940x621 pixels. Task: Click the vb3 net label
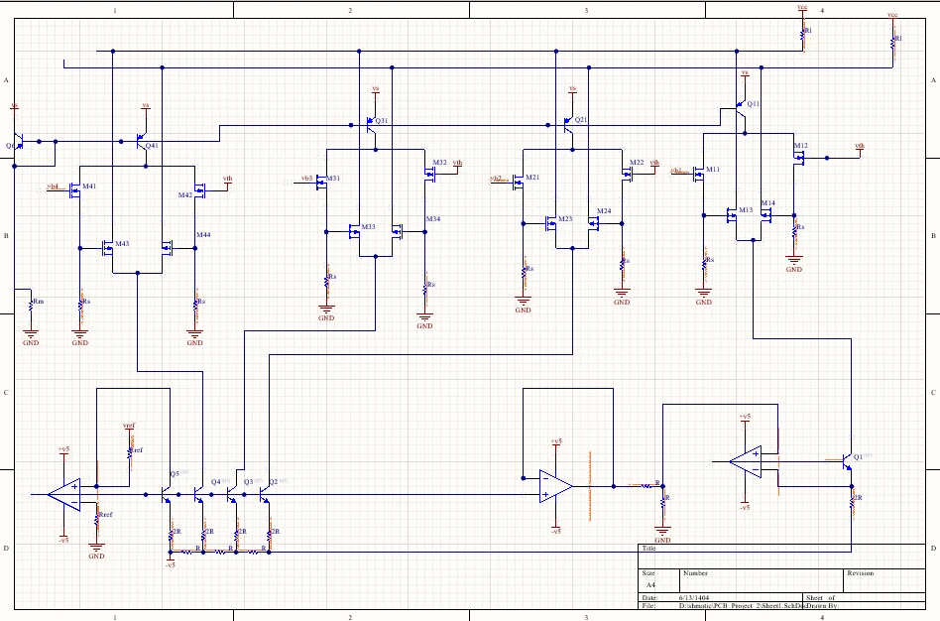(x=306, y=179)
